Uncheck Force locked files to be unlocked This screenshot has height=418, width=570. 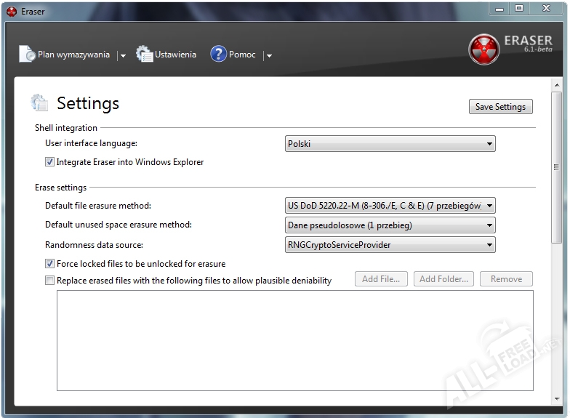point(49,264)
